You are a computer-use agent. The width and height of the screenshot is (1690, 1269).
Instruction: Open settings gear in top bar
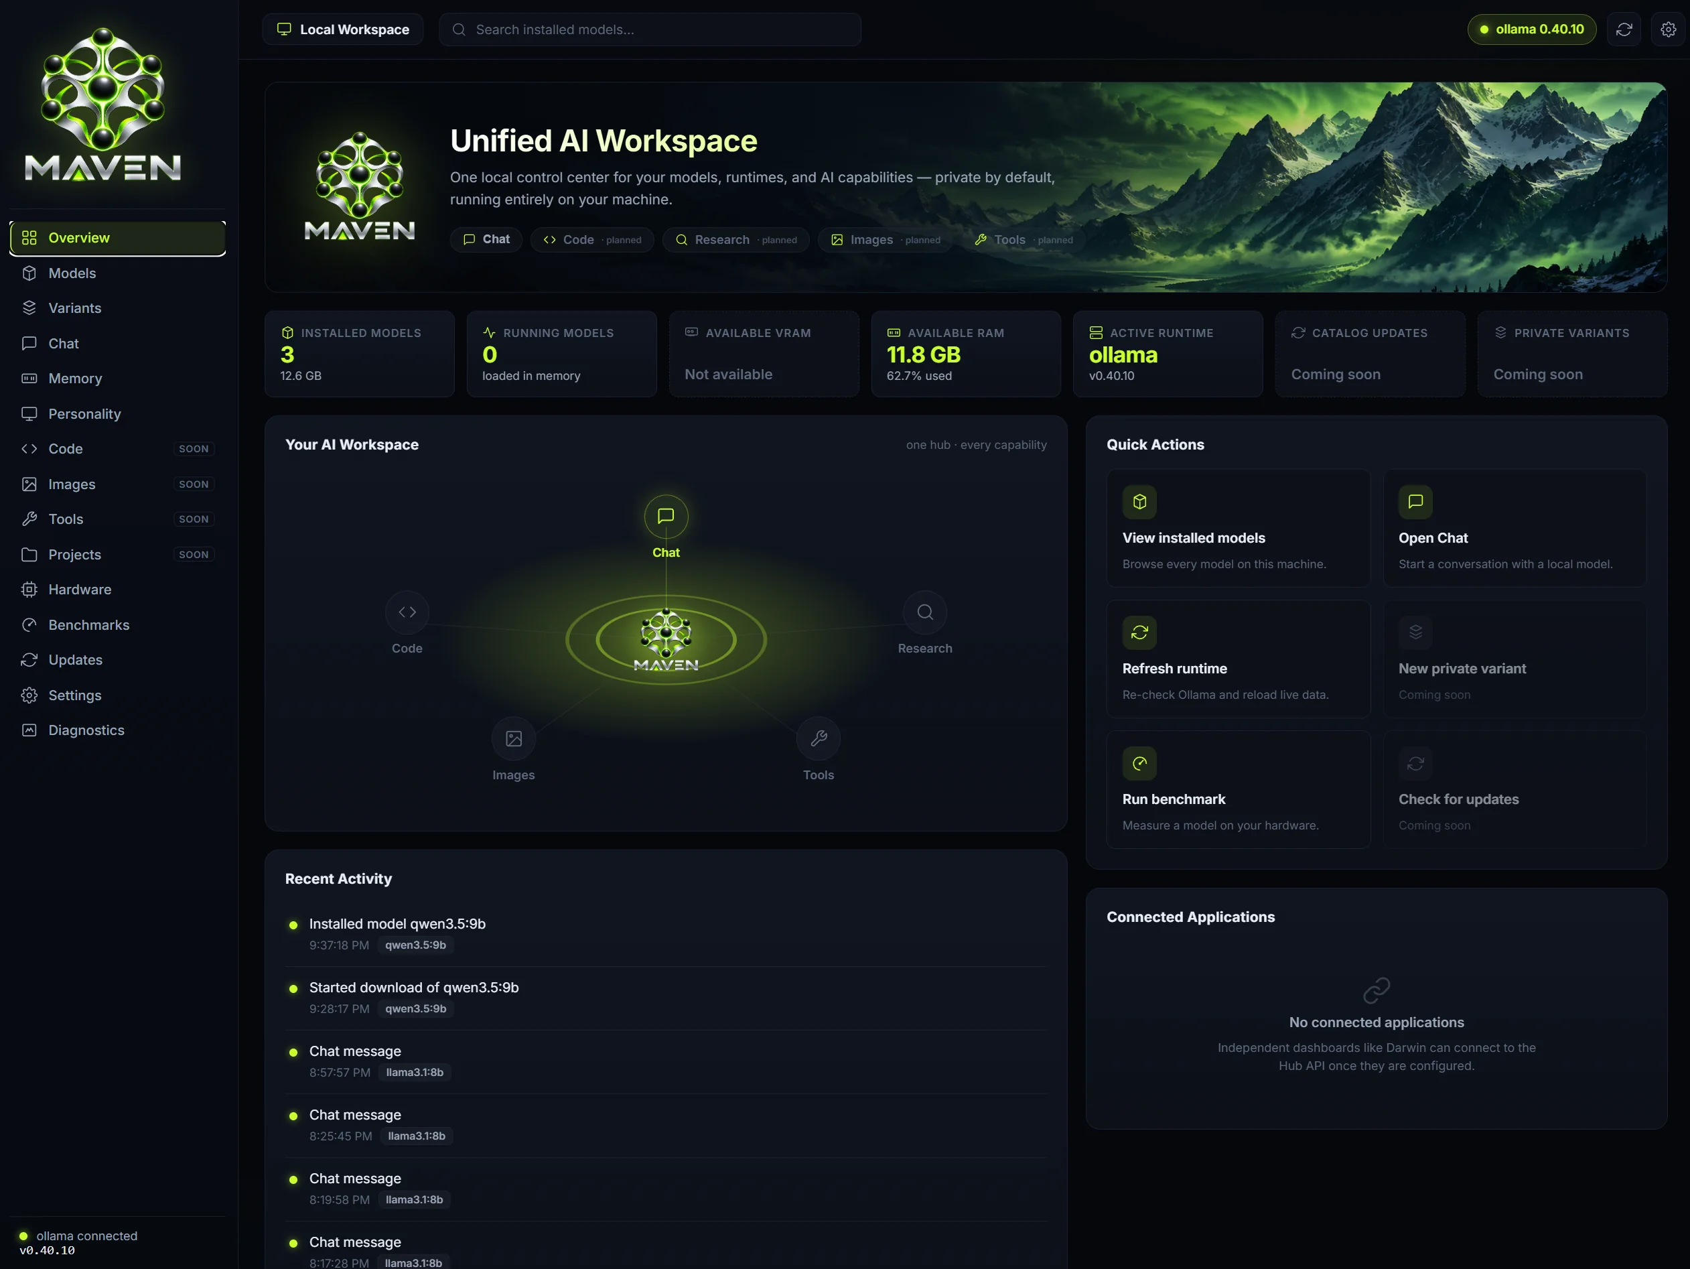pos(1668,29)
